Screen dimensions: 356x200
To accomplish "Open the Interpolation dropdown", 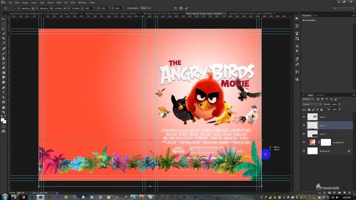I will tap(145, 8).
